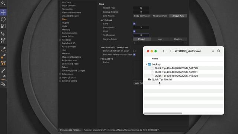The width and height of the screenshot is (238, 134).
Task: Open the Asset Browser preferences page
Action: tap(69, 47)
